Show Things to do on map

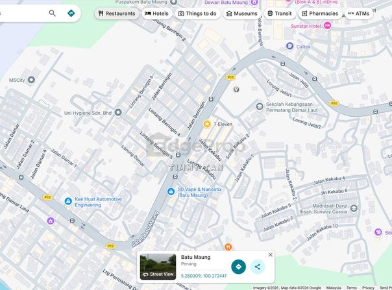tap(197, 14)
